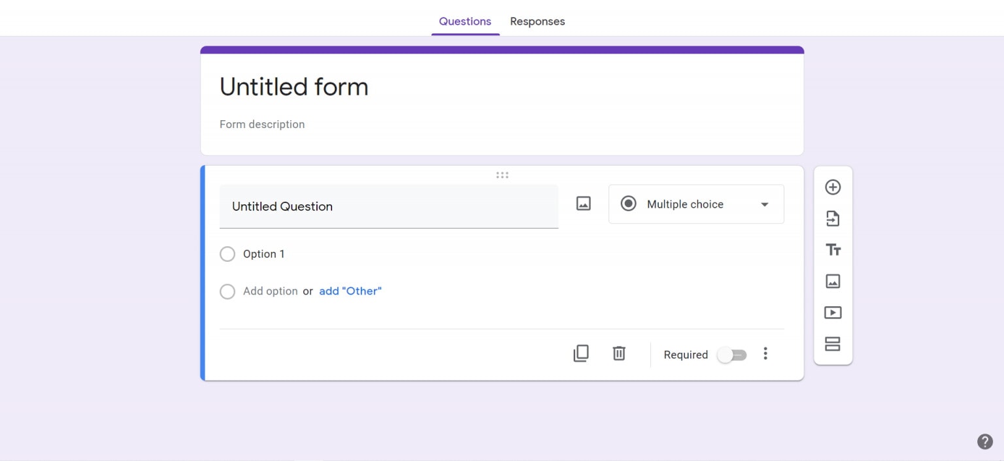Open the Multiple choice type dropdown
The height and width of the screenshot is (461, 1004).
[x=696, y=204]
